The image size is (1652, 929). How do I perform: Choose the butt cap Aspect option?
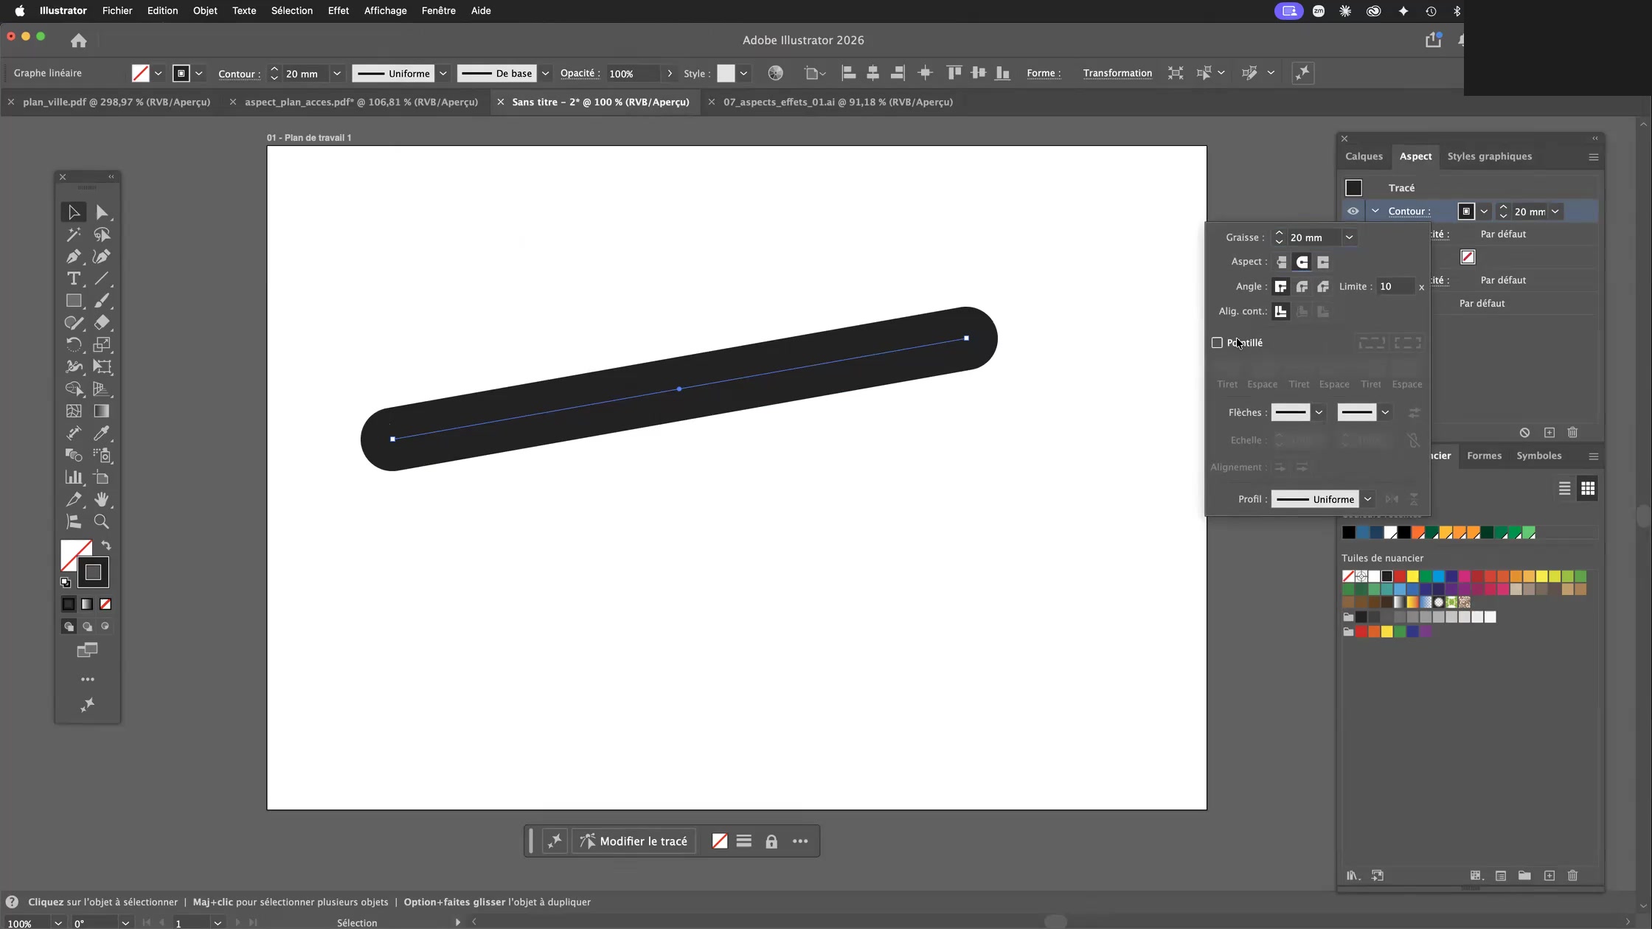(x=1281, y=262)
